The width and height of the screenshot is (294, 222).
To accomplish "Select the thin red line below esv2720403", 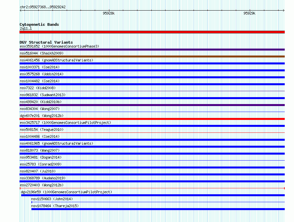I will [x=152, y=188].
